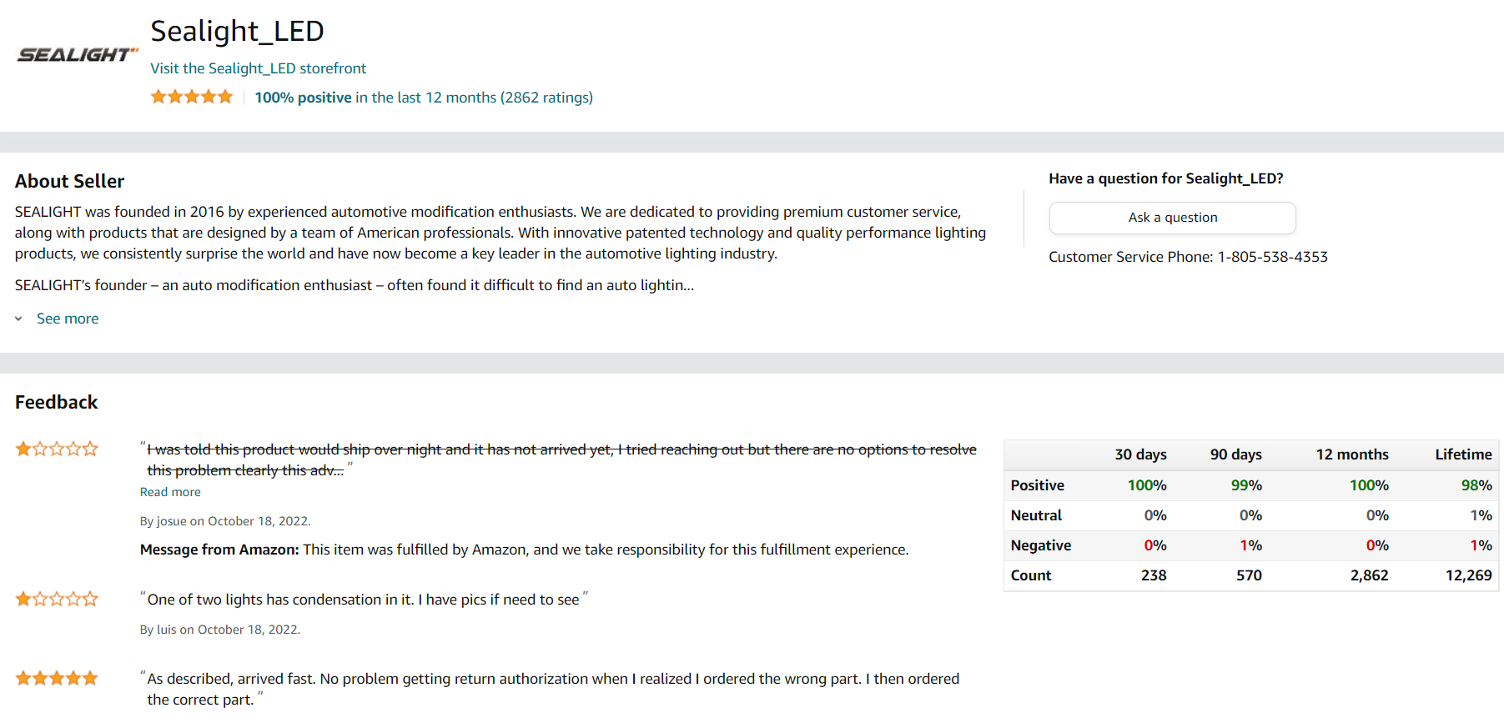This screenshot has height=723, width=1504.
Task: Select the 30 days column header
Action: coord(1140,454)
